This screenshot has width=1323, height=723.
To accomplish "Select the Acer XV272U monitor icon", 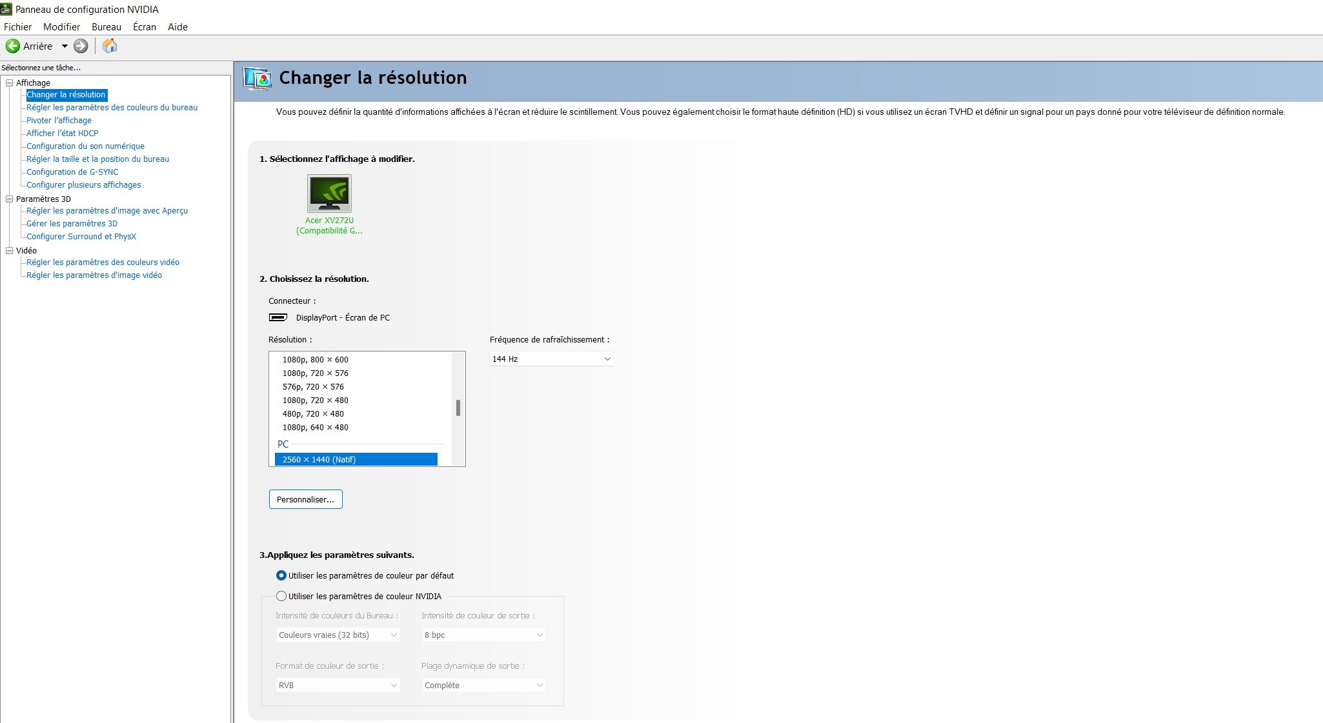I will pos(329,193).
